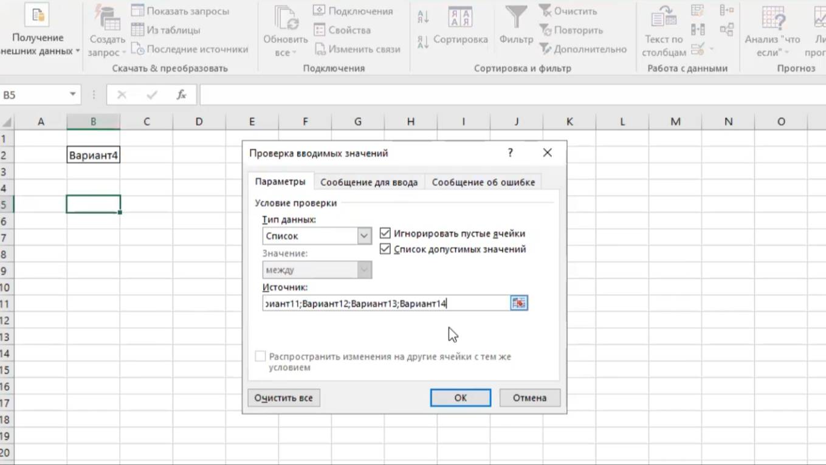
Task: Click the Insert Function fx icon
Action: (x=181, y=95)
